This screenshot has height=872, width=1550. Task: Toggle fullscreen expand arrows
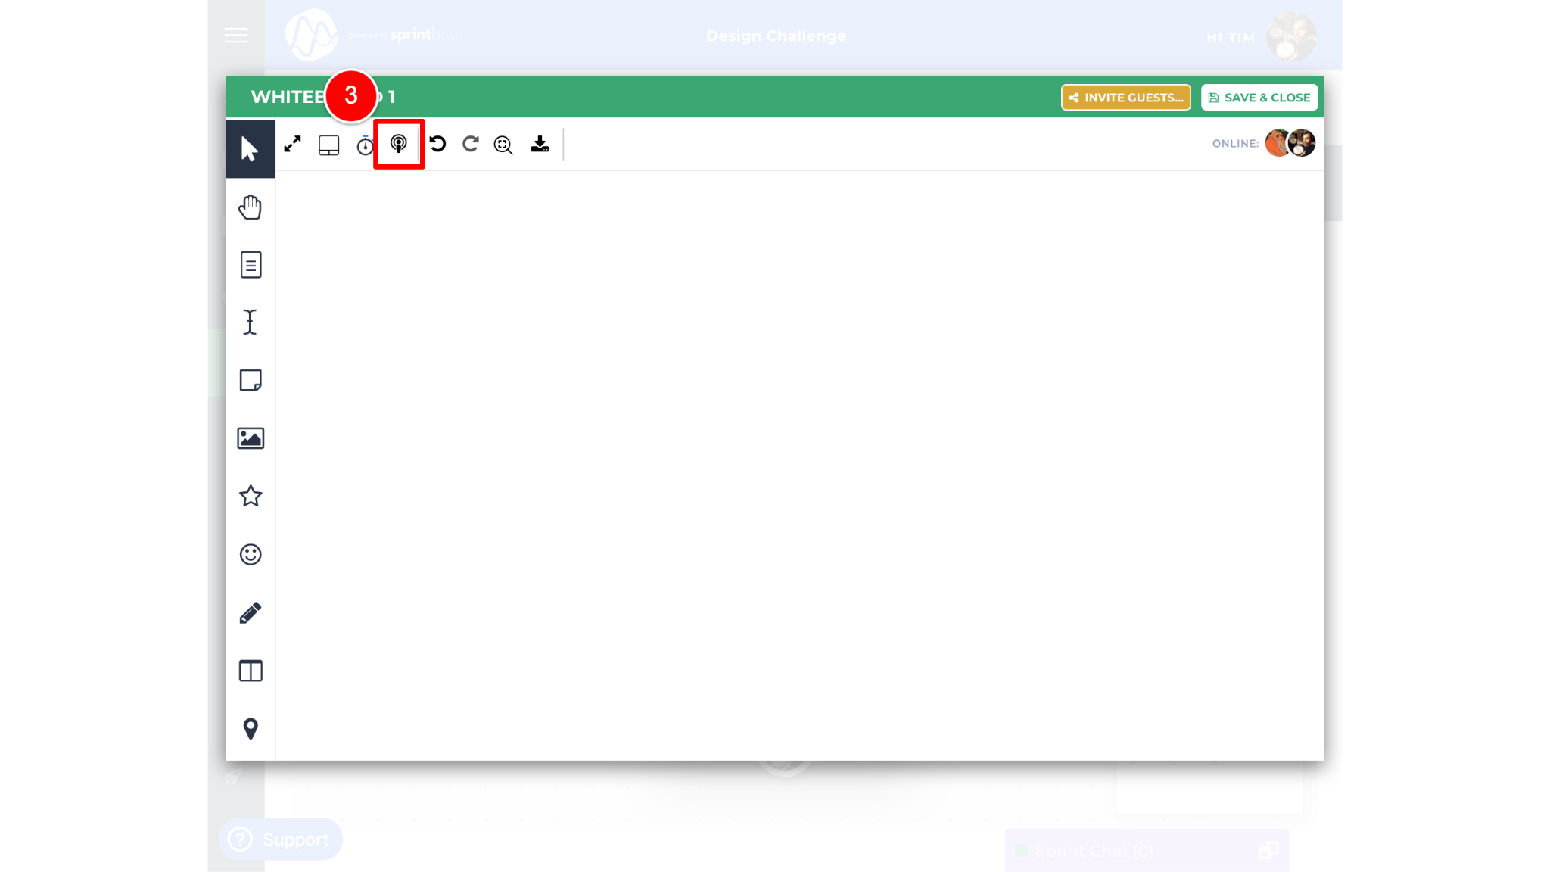[293, 144]
